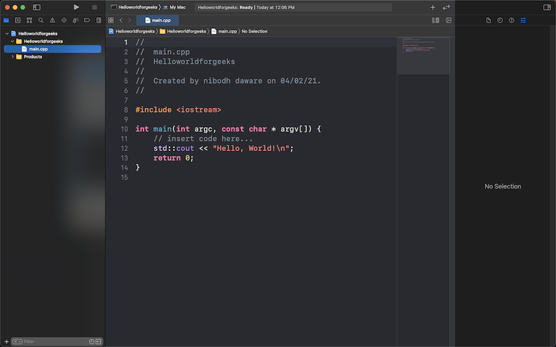This screenshot has width=556, height=347.
Task: Open the related items grid menu
Action: tap(111, 20)
